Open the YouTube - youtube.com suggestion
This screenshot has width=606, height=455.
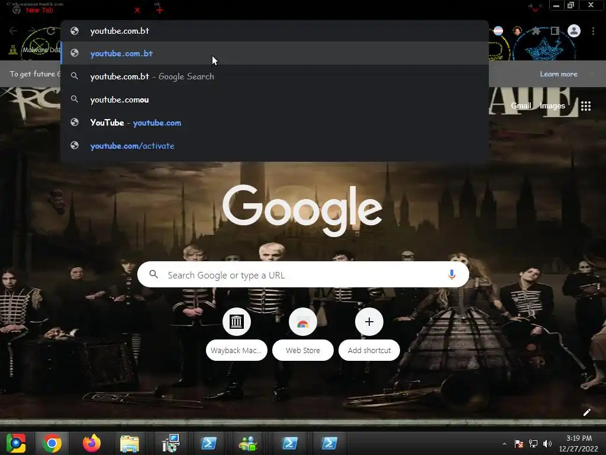[x=275, y=123]
